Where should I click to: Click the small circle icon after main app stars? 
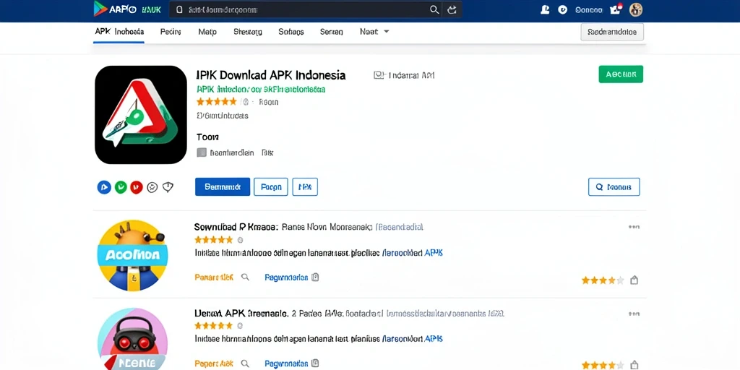[x=245, y=101]
